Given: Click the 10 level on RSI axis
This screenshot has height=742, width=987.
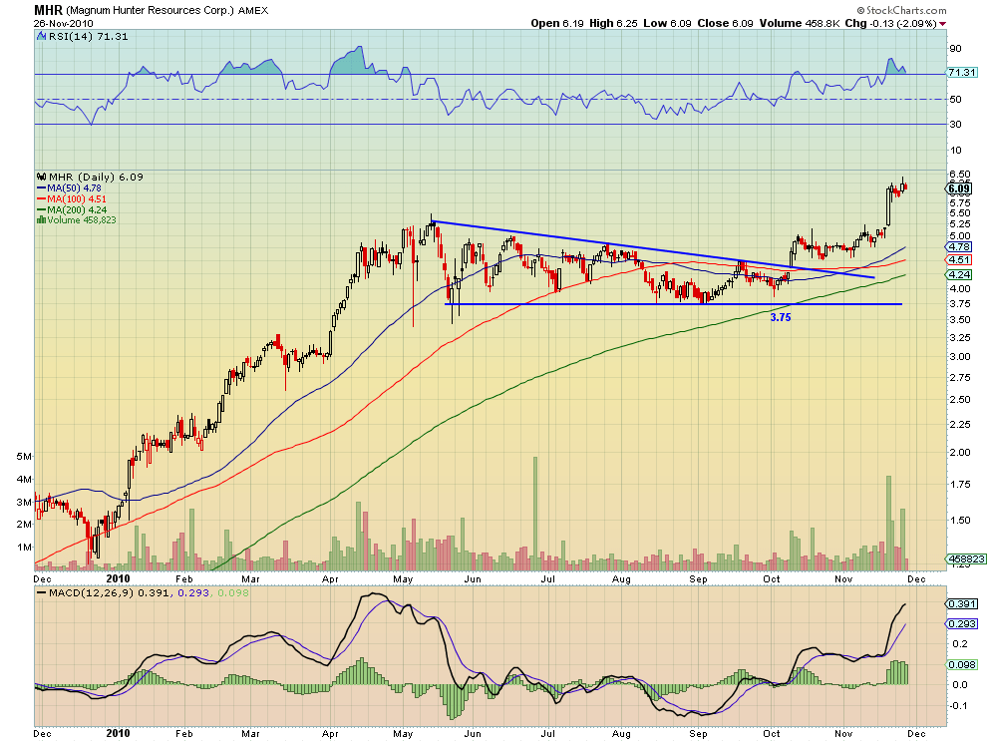Looking at the screenshot, I should coord(955,150).
